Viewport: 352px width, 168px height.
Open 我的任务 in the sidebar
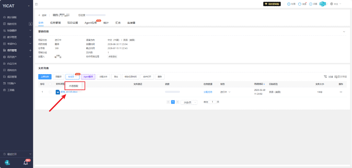click(x=12, y=24)
